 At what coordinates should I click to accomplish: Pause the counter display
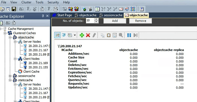pos(129,35)
